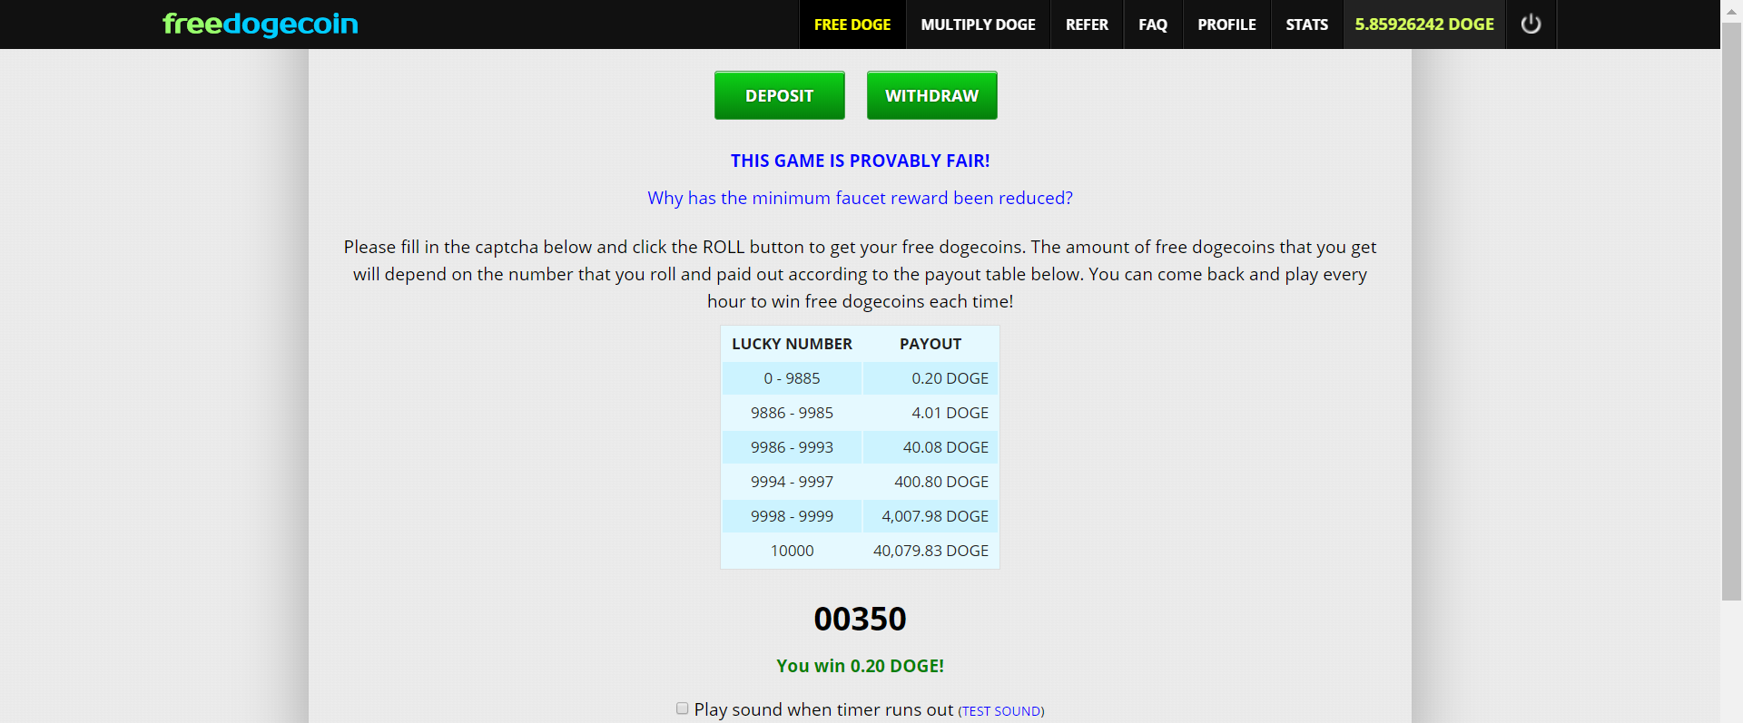This screenshot has width=1743, height=723.
Task: Open minimum faucet reward reduced link
Action: tap(860, 198)
